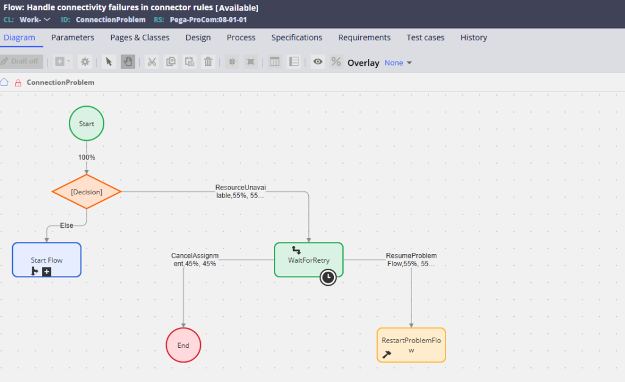The height and width of the screenshot is (382, 625).
Task: Click the clock SLA icon on WaitForRetry
Action: pyautogui.click(x=328, y=277)
